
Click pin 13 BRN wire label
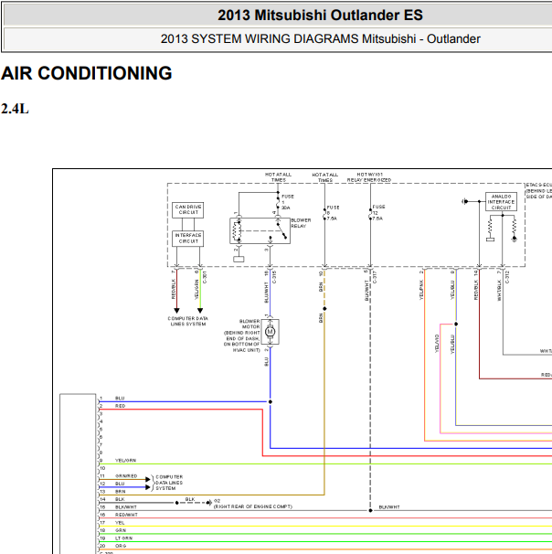pyautogui.click(x=120, y=492)
